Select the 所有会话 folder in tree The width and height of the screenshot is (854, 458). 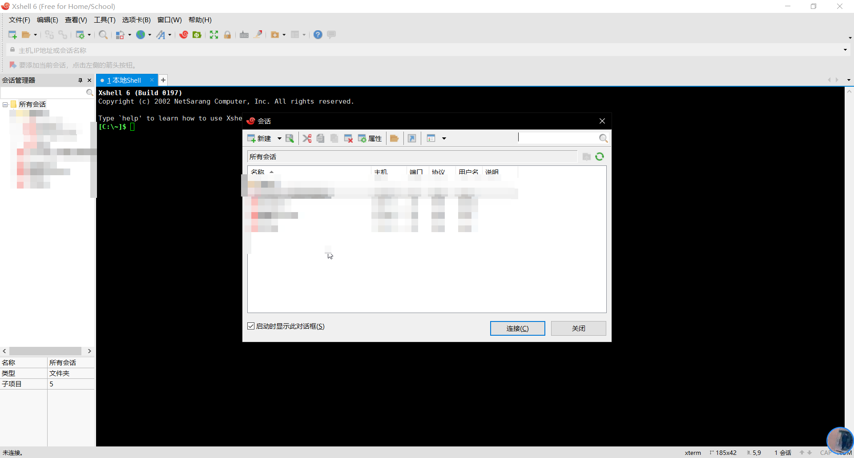click(x=32, y=104)
